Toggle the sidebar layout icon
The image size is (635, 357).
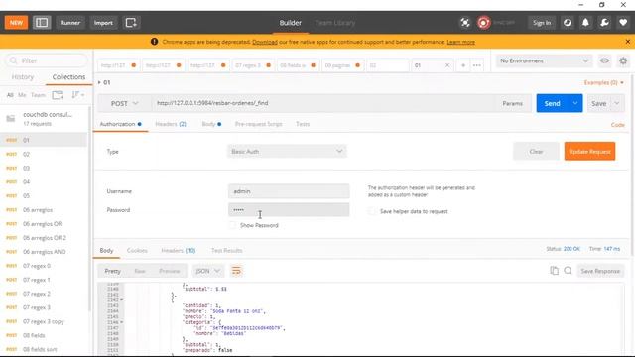point(42,23)
